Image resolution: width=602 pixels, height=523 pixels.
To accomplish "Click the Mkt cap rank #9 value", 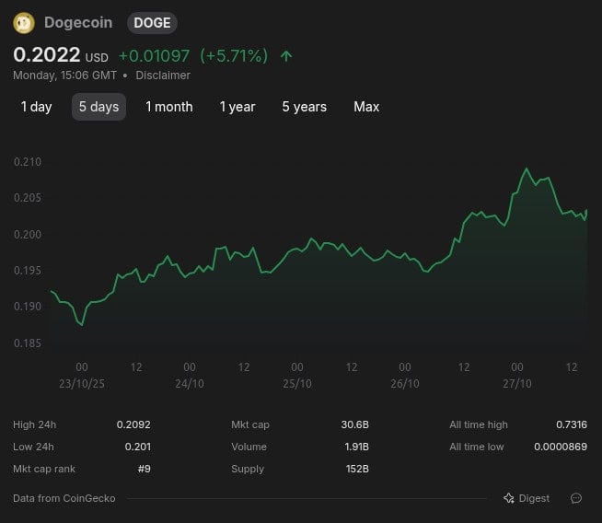I will [143, 469].
